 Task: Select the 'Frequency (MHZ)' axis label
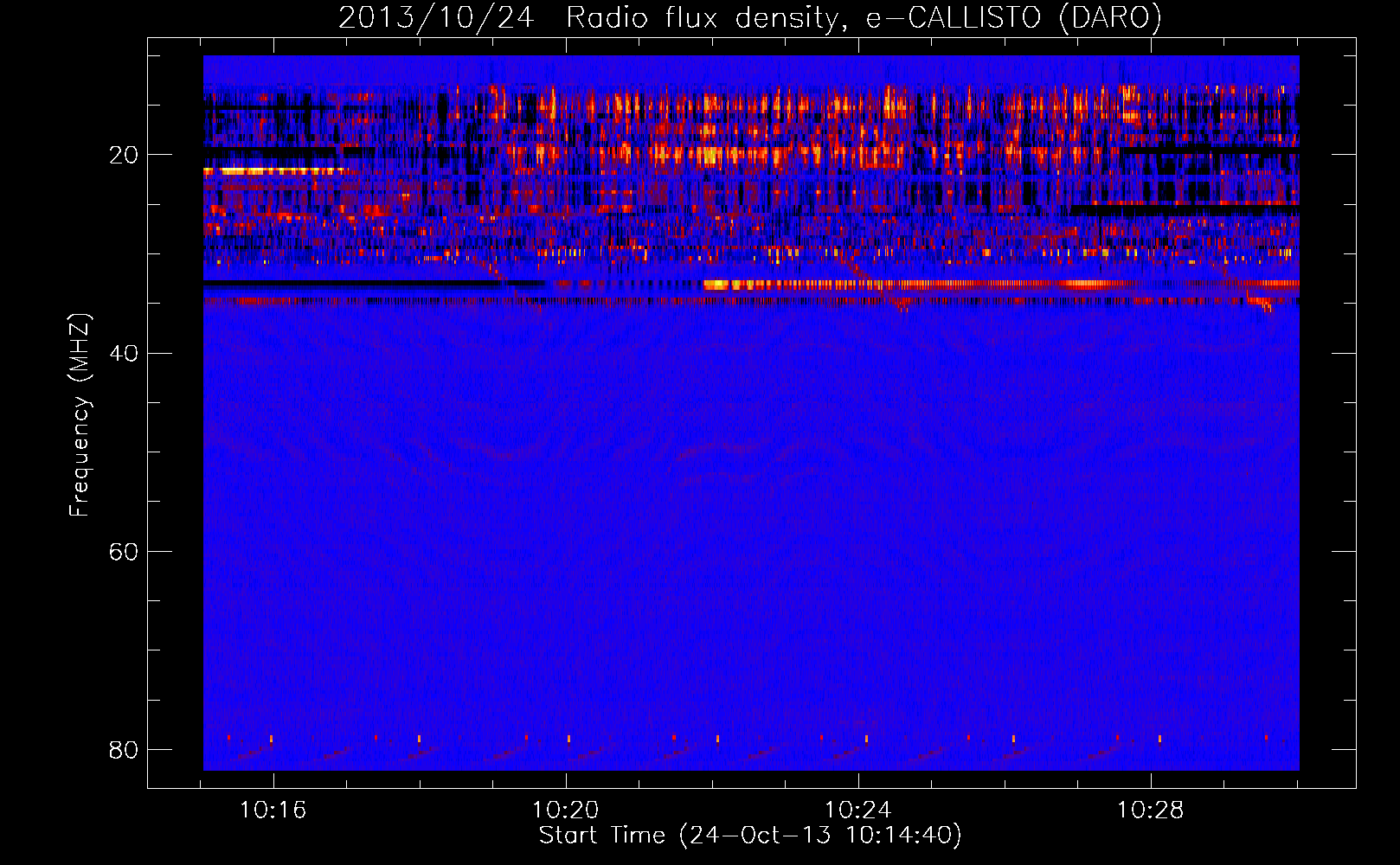point(80,414)
